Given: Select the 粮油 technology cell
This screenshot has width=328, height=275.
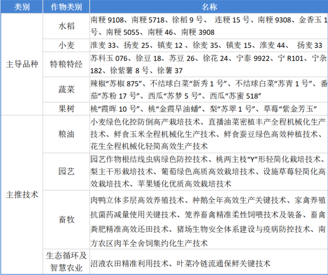Looking at the screenshot, I should click(x=66, y=134).
